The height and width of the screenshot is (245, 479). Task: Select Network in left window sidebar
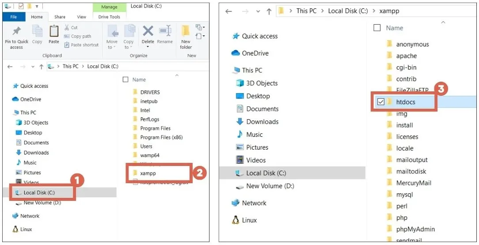[26, 216]
